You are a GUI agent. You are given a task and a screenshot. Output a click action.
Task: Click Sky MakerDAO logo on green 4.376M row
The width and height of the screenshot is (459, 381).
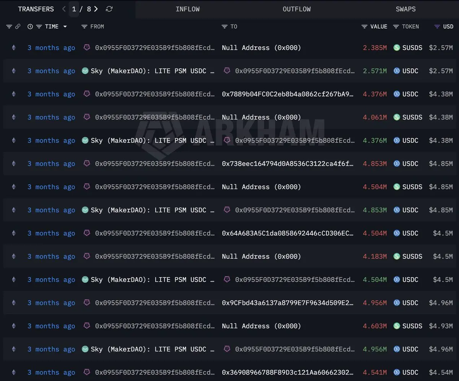85,140
